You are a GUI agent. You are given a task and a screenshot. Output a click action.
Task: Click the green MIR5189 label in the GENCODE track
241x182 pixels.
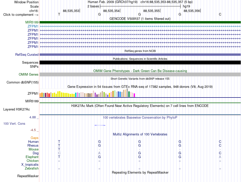(32, 22)
